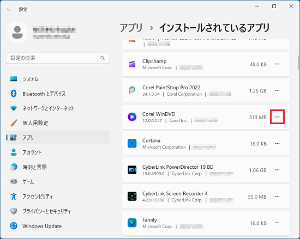This screenshot has height=239, width=300.
Task: Open more options for CyberLink PowerDirector 19 BD
Action: (277, 170)
